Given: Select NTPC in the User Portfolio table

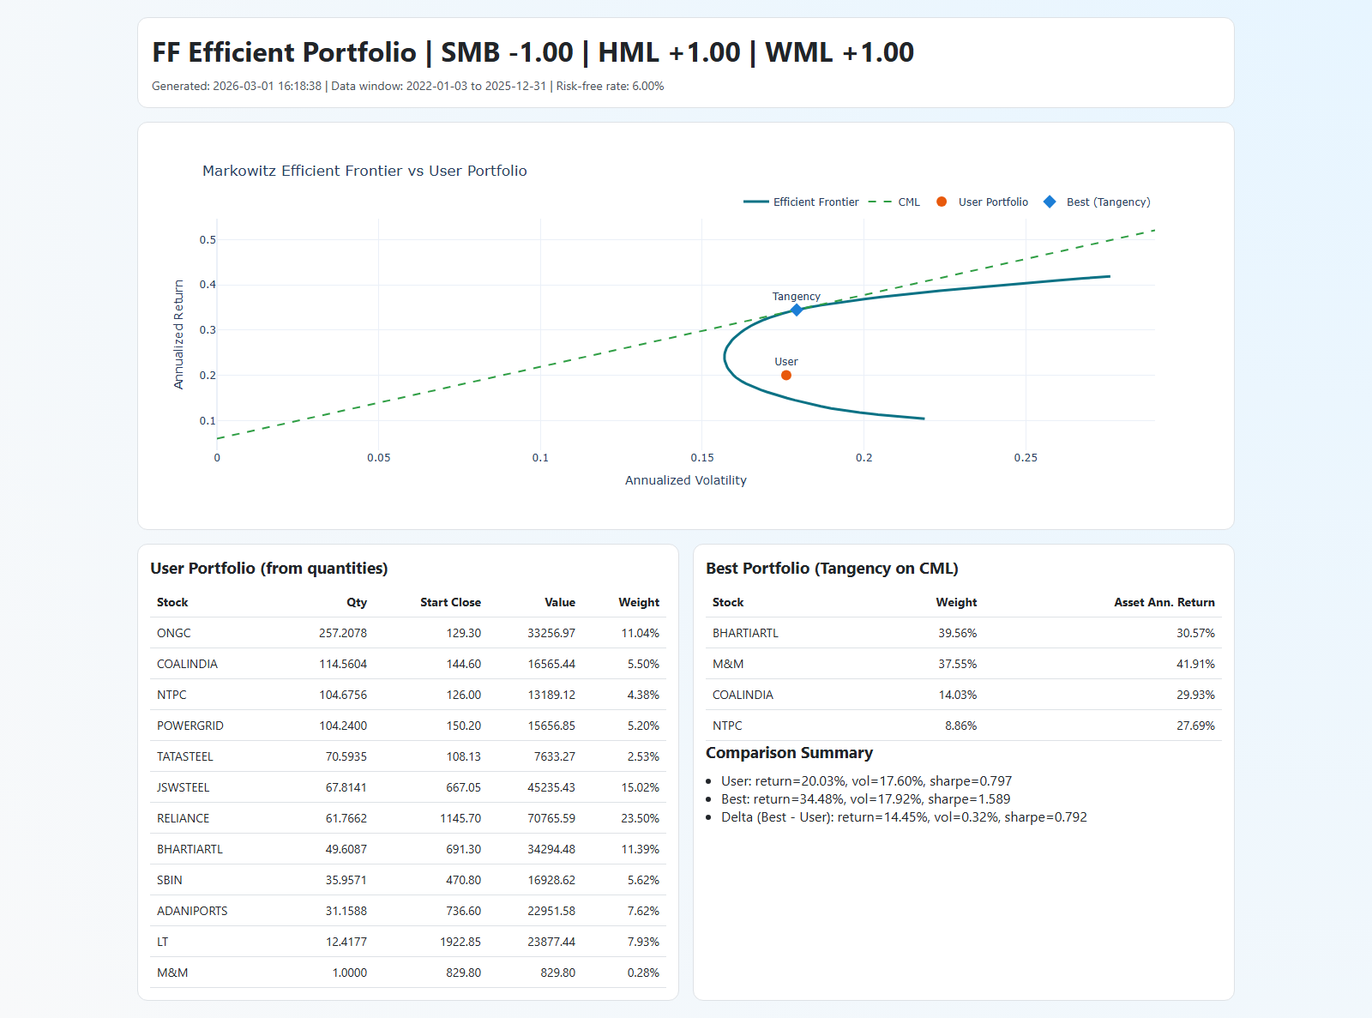Looking at the screenshot, I should pyautogui.click(x=171, y=695).
